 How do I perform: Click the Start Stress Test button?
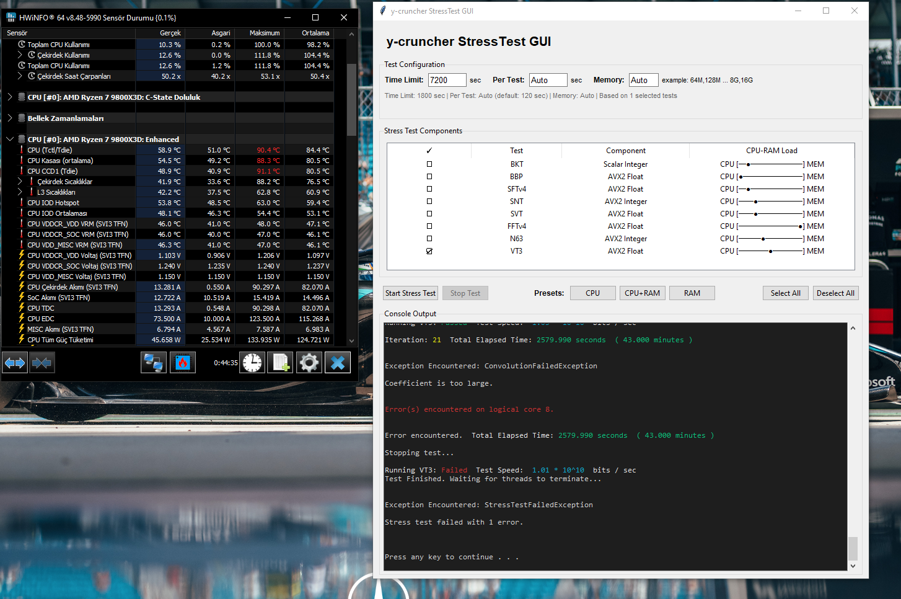pos(410,293)
